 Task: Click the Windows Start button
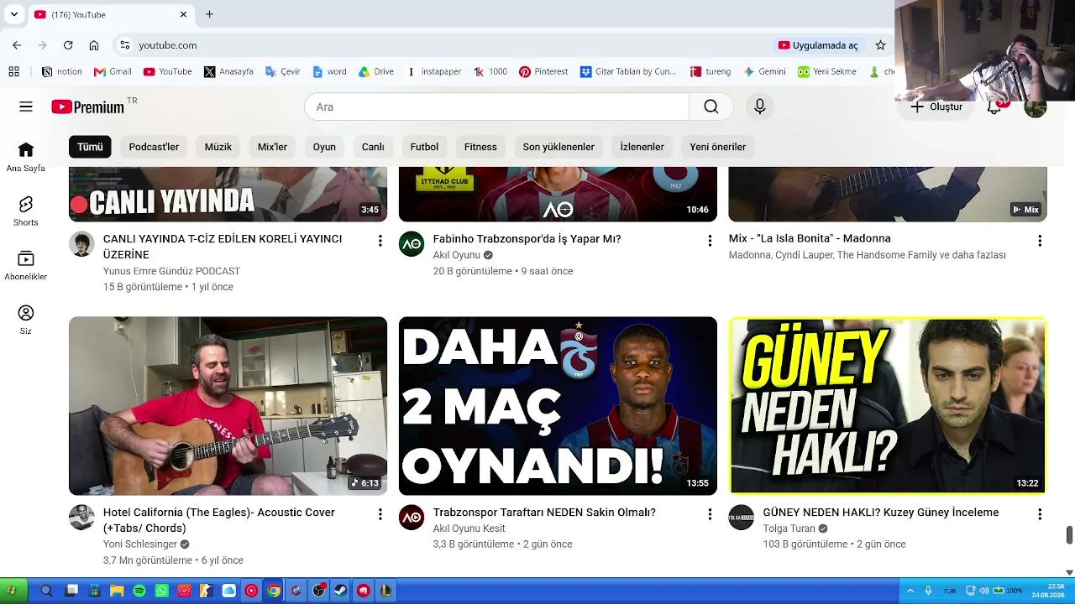(x=12, y=591)
